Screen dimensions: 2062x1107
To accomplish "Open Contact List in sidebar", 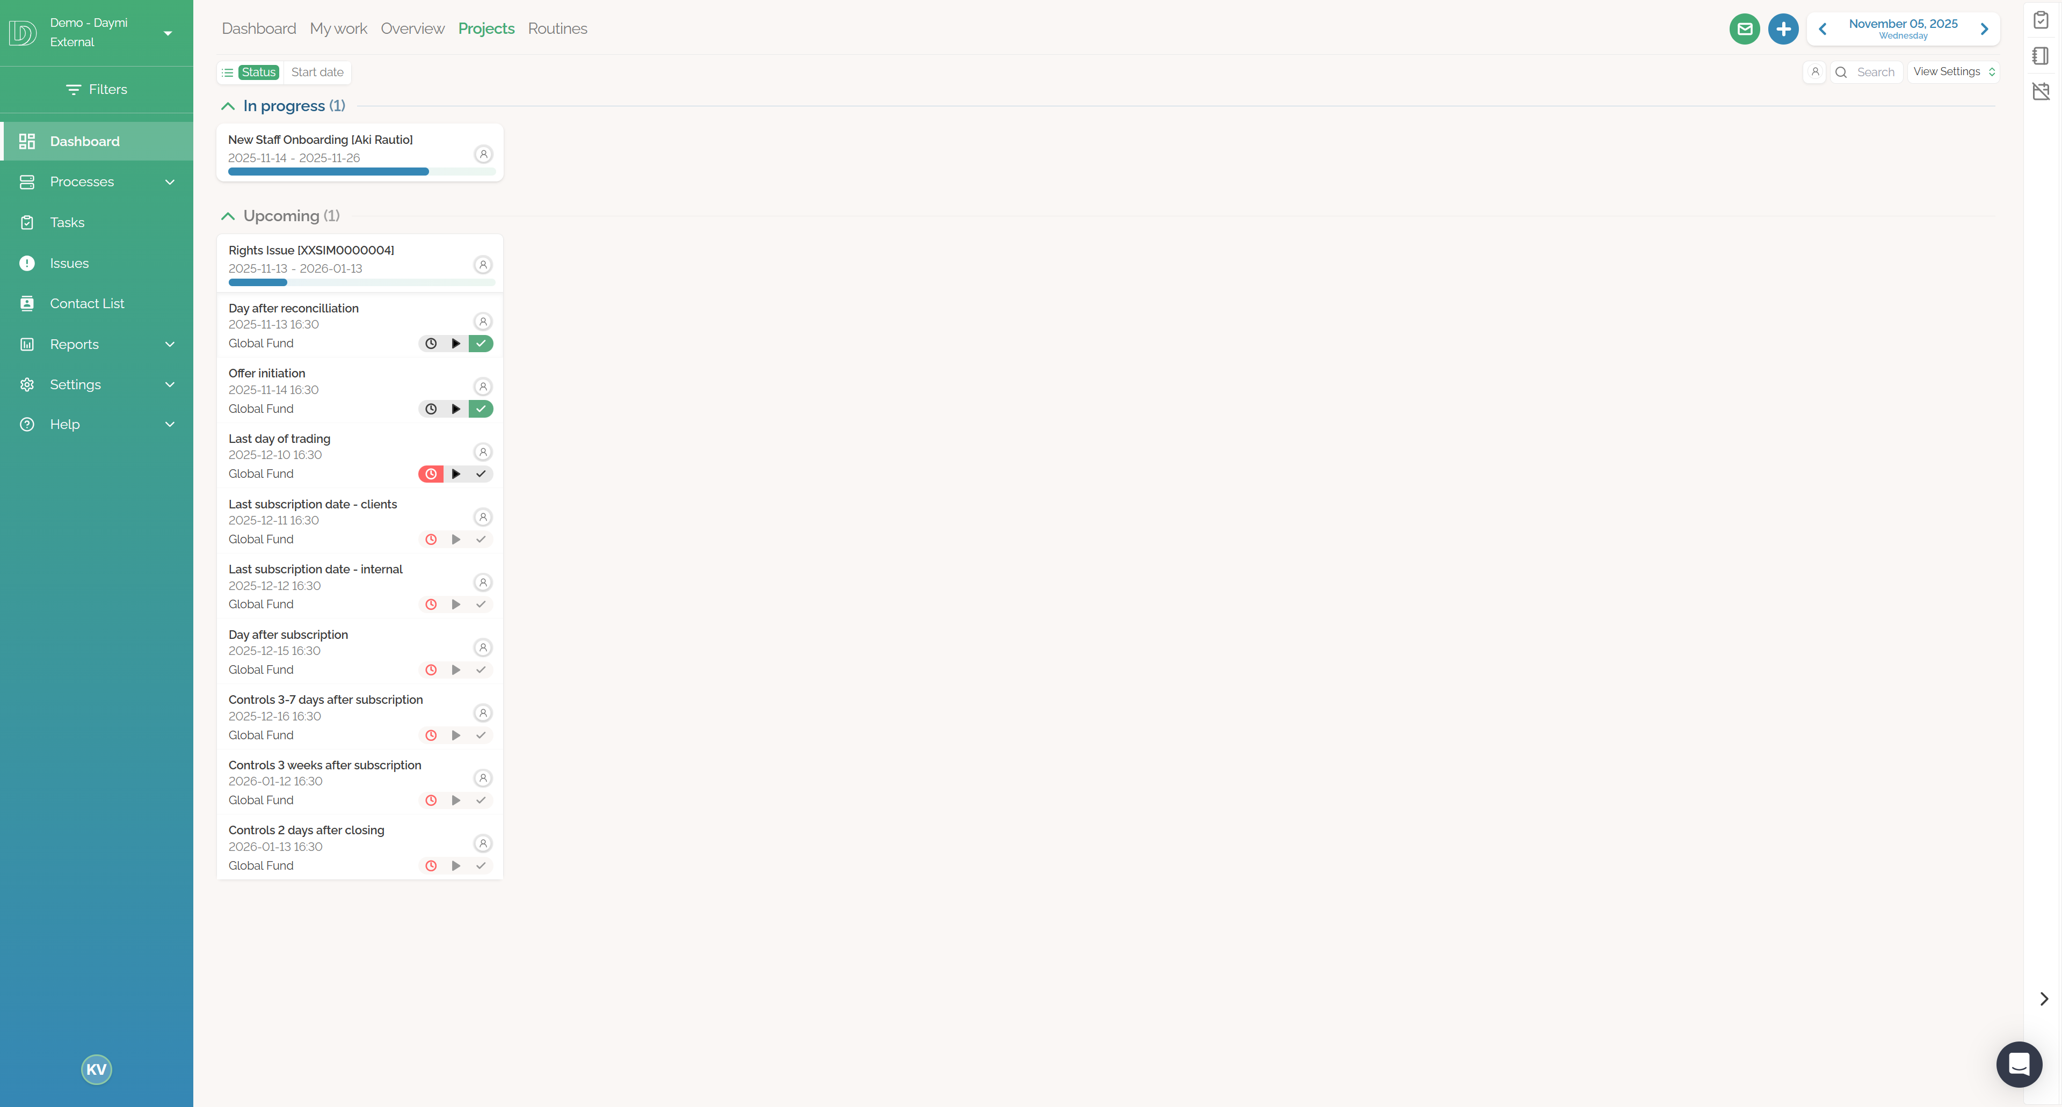I will (86, 303).
